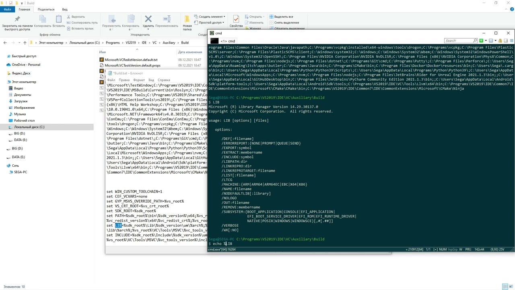Select SEGA-PC under Сеть
The height and width of the screenshot is (290, 515).
pyautogui.click(x=21, y=172)
